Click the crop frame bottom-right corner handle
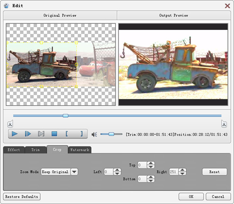 point(76,87)
